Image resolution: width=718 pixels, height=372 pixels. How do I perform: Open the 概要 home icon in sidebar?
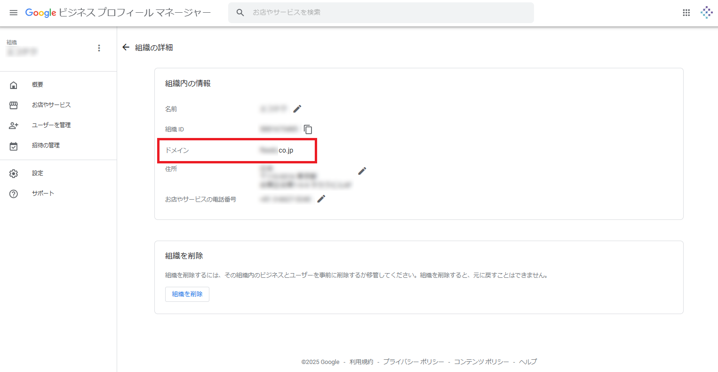[x=14, y=84]
